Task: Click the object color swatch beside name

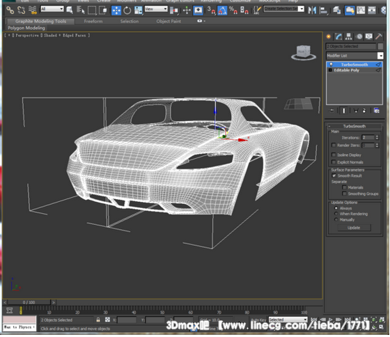Action: click(380, 46)
